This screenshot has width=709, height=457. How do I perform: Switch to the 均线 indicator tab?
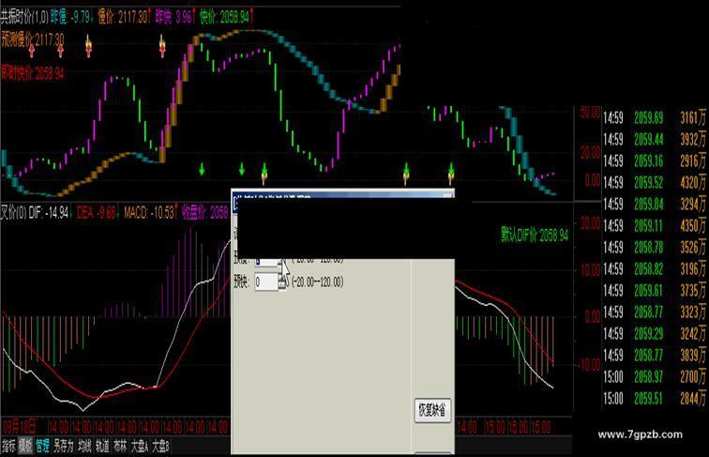84,446
